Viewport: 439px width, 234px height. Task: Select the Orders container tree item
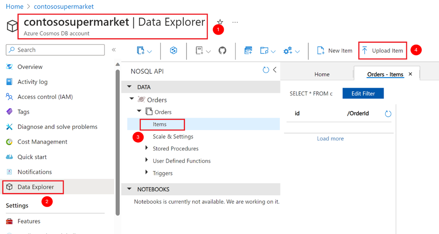pyautogui.click(x=163, y=112)
